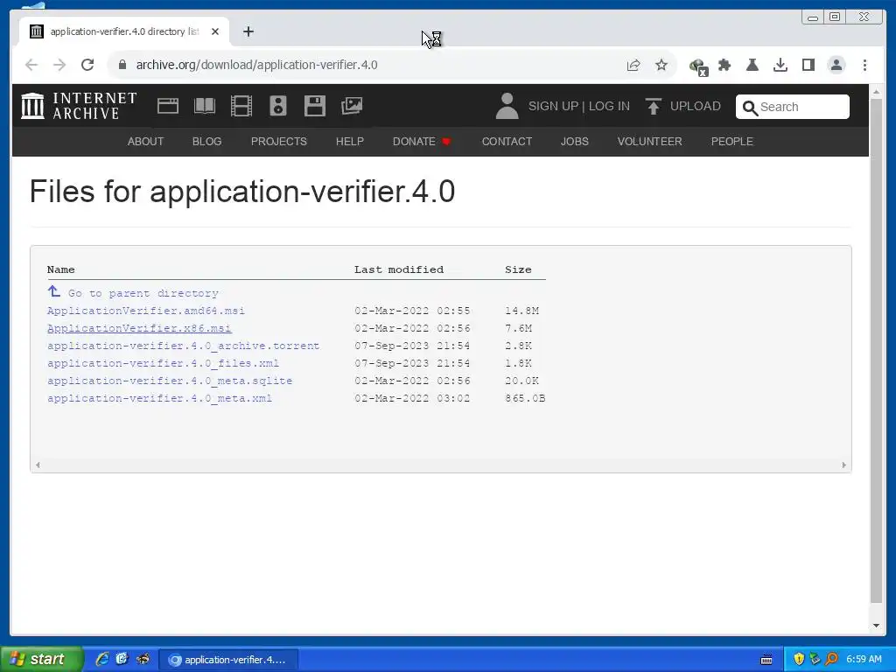Viewport: 896px width, 672px height.
Task: Click the SIGN UP link
Action: (x=553, y=106)
